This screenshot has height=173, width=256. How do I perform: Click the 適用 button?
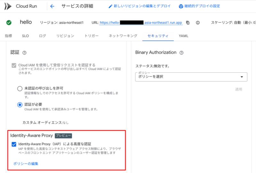click(238, 89)
